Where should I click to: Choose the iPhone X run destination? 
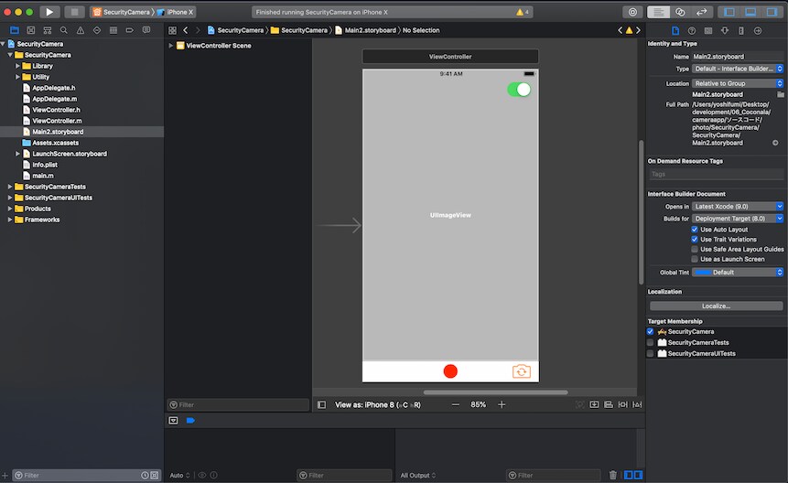click(176, 12)
